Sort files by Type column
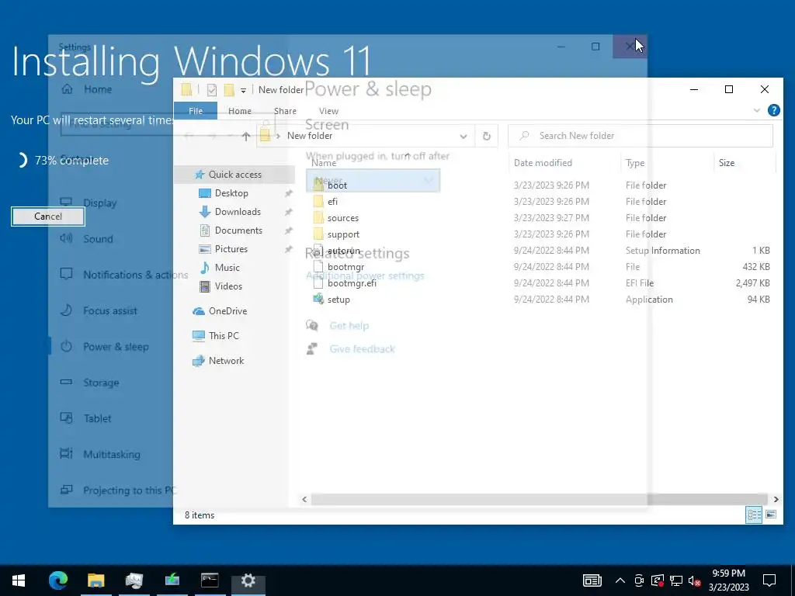The width and height of the screenshot is (795, 596). [x=635, y=163]
